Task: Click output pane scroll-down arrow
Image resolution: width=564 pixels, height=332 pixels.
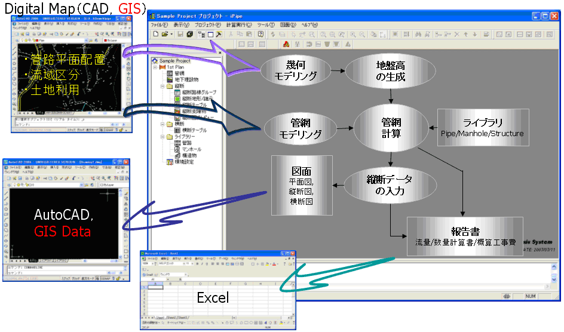Action: (x=554, y=279)
